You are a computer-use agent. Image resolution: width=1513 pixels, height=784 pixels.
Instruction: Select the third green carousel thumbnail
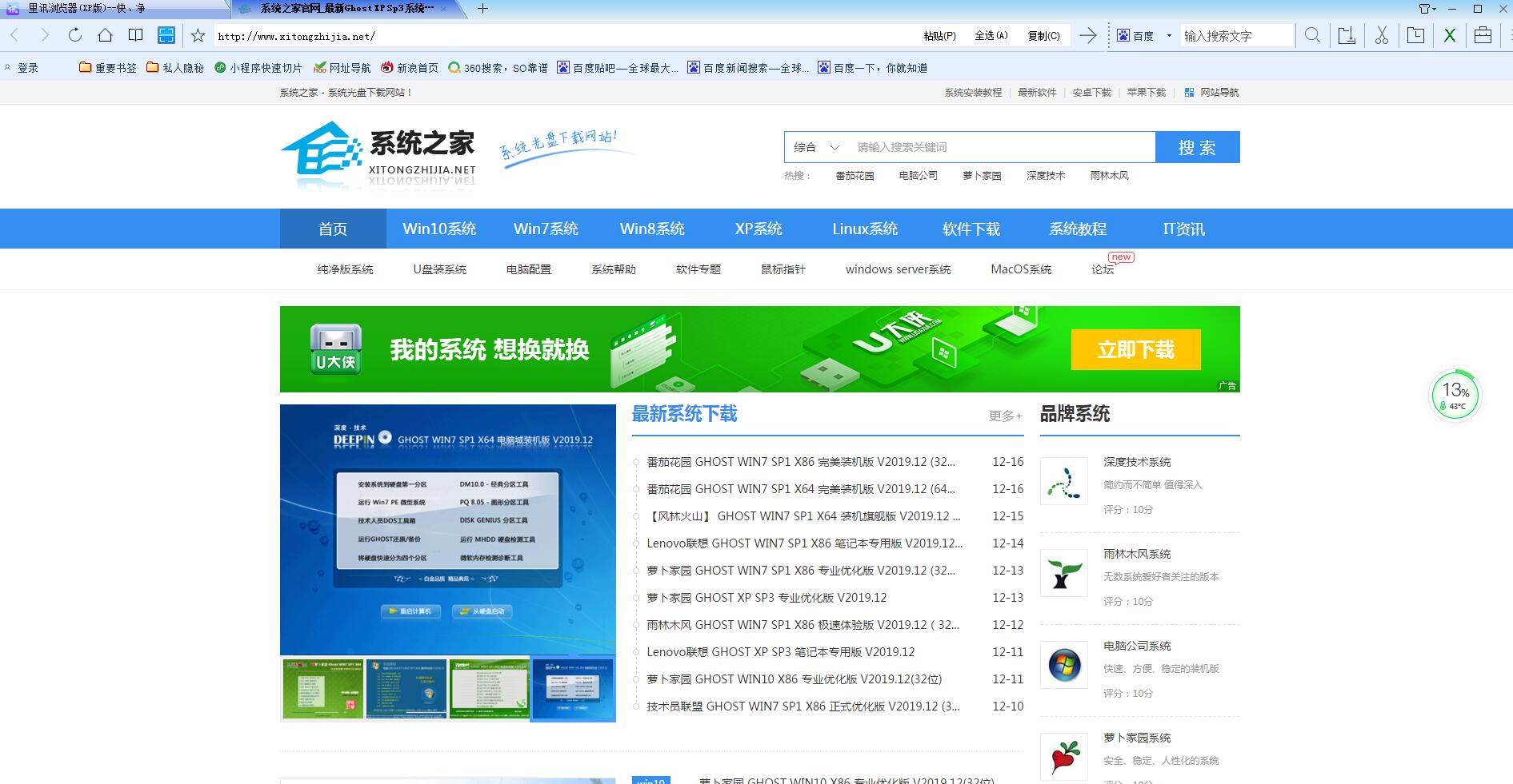(489, 689)
